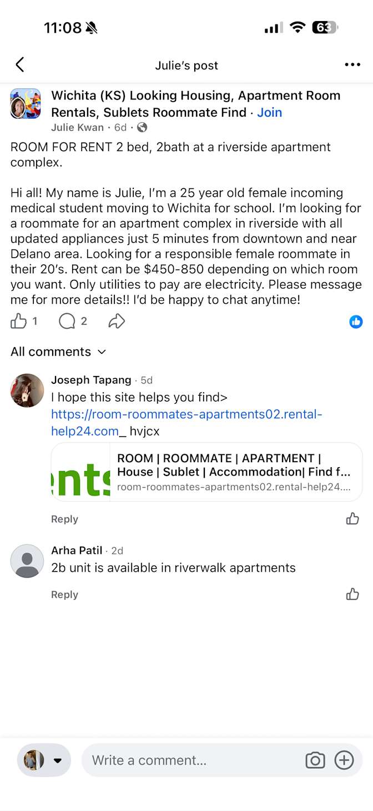View Joseph Tapang's profile picture
Viewport: 373px width, 811px height.
[27, 391]
